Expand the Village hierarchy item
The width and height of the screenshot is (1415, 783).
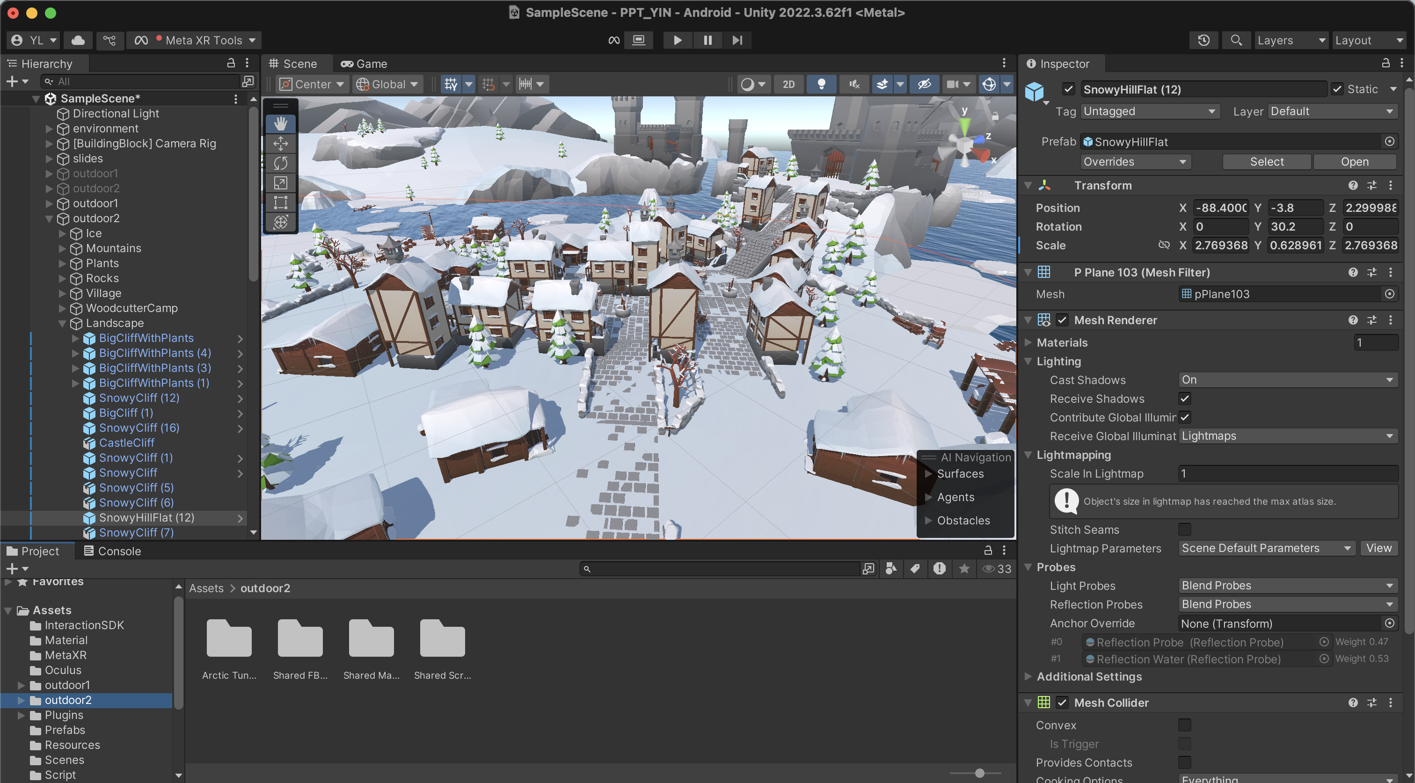63,293
